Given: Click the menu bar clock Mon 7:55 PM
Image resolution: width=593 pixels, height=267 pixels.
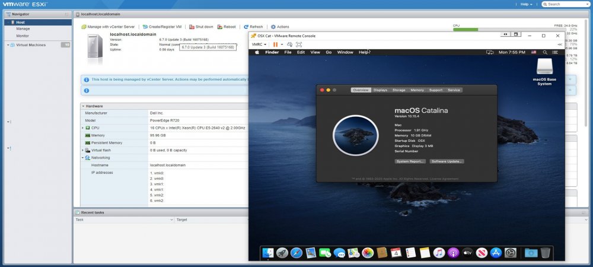Looking at the screenshot, I should [x=512, y=52].
